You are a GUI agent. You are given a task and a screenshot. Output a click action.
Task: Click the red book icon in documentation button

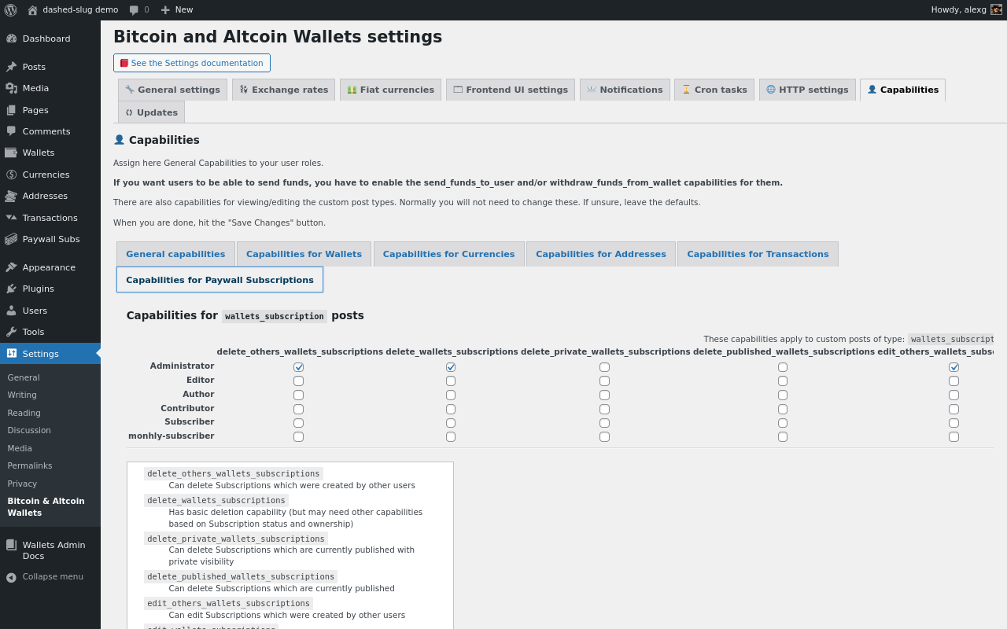[x=124, y=63]
